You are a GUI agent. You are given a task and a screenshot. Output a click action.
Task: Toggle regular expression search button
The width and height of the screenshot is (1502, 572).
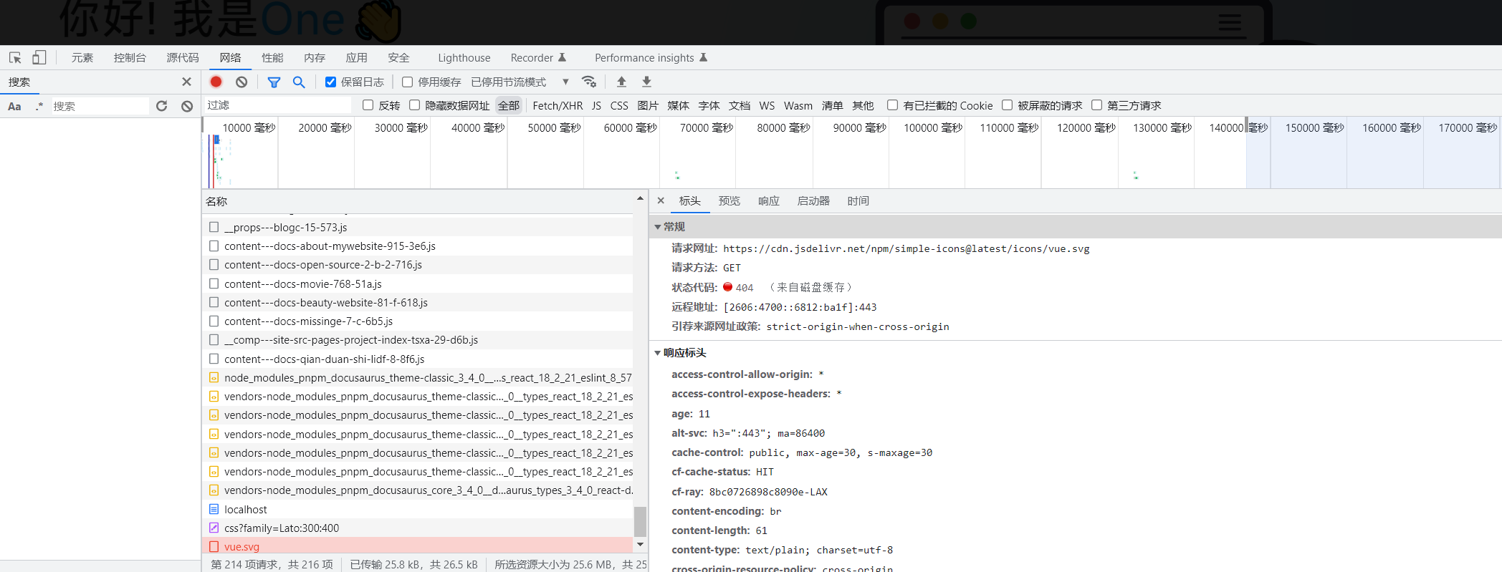(39, 106)
